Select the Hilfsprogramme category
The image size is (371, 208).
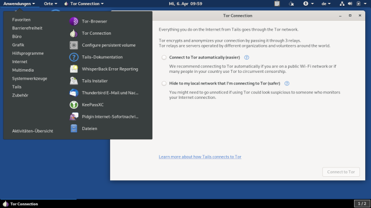[28, 53]
